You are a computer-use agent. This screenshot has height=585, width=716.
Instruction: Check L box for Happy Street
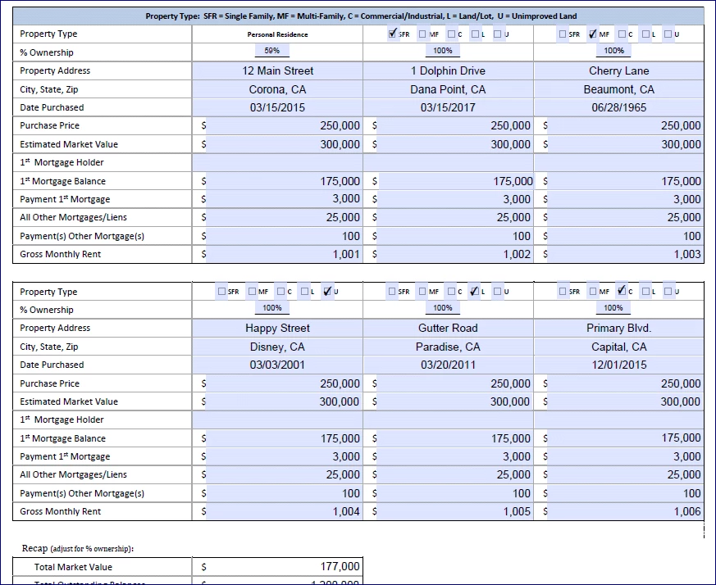tap(304, 291)
